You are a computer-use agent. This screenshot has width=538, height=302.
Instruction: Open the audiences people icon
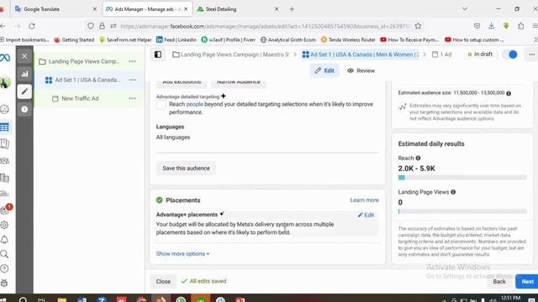pyautogui.click(x=4, y=160)
